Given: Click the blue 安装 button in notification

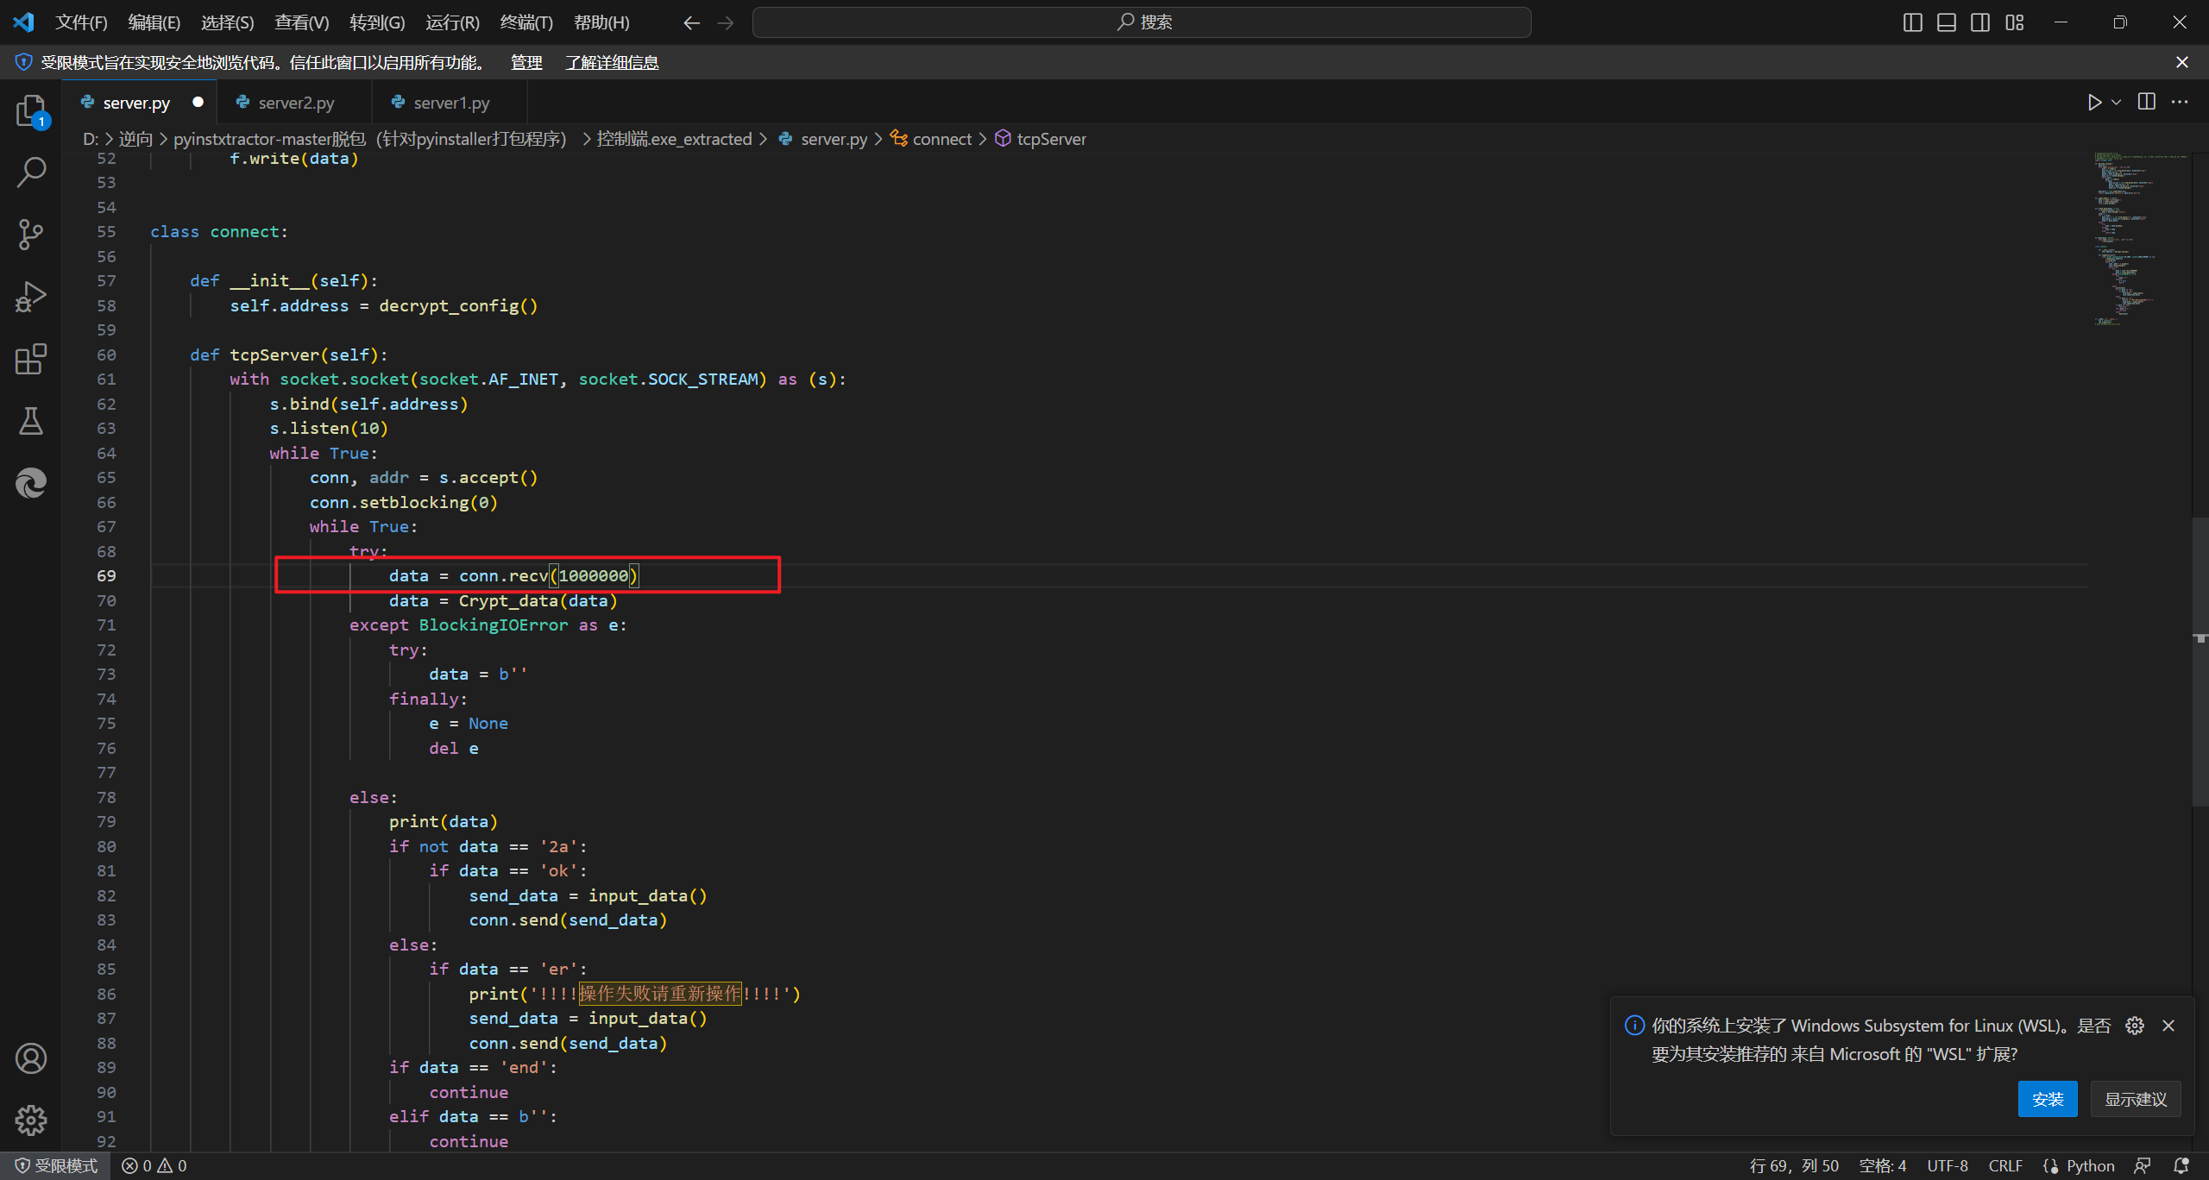Looking at the screenshot, I should click(2047, 1099).
